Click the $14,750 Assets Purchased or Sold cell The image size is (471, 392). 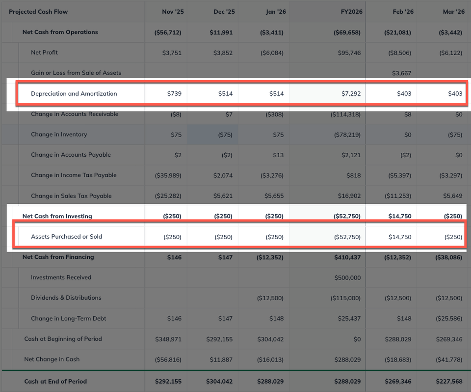[400, 237]
